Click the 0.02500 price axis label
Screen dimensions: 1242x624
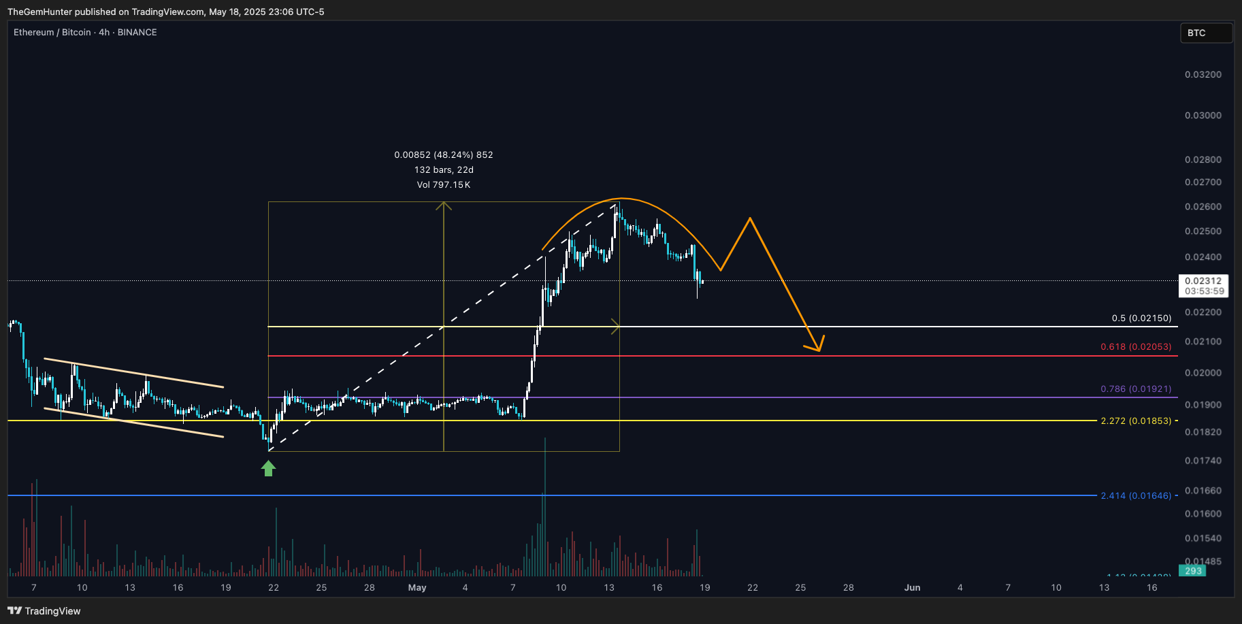tap(1203, 231)
